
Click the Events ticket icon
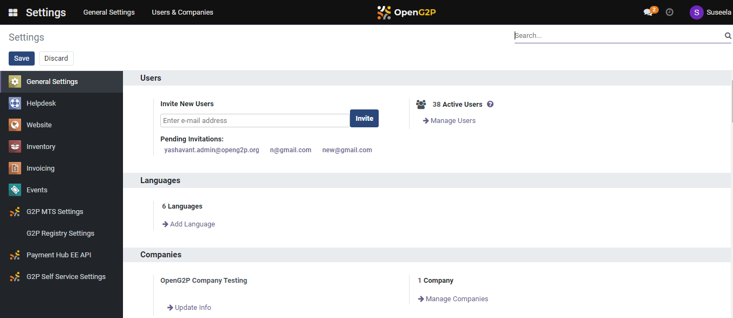pyautogui.click(x=15, y=190)
